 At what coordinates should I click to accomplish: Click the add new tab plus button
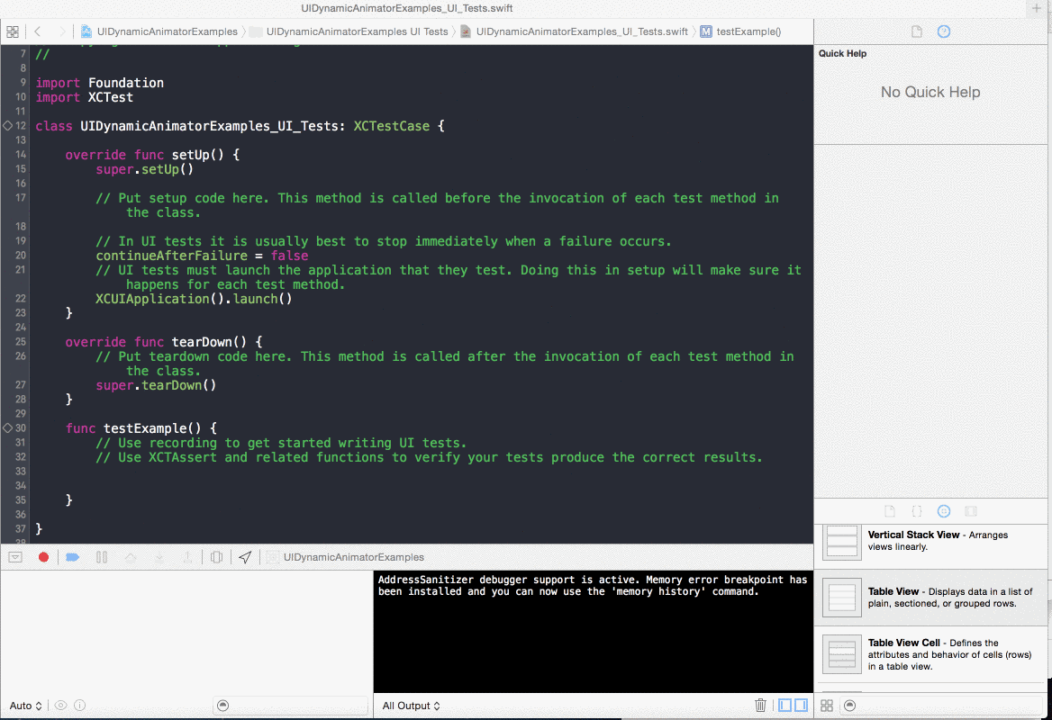coord(1037,8)
